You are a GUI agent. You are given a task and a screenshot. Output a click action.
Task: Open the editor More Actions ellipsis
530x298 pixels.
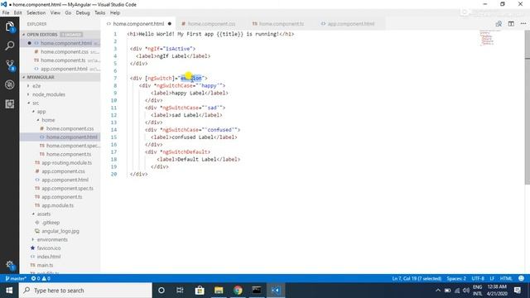[x=523, y=24]
